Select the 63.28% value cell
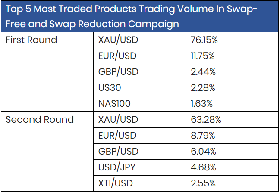Viewport: 280px width, 192px height. (x=205, y=120)
